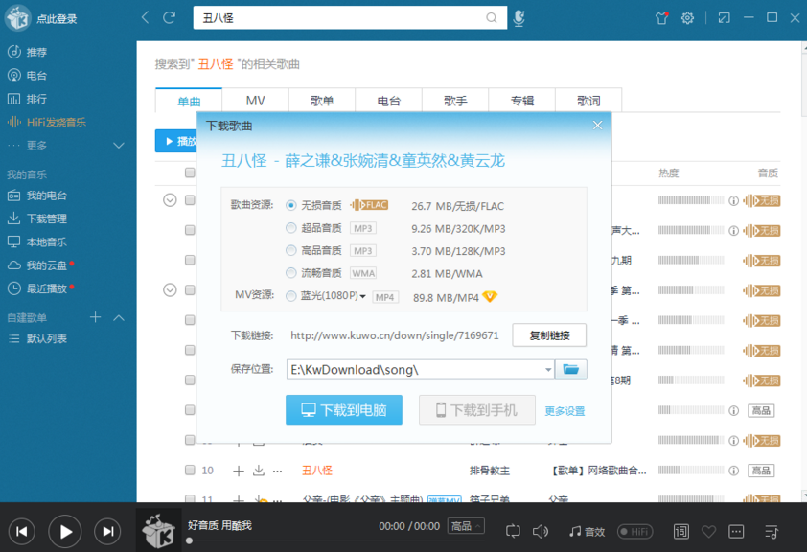The height and width of the screenshot is (552, 807).
Task: Open the play queue list icon
Action: [771, 532]
